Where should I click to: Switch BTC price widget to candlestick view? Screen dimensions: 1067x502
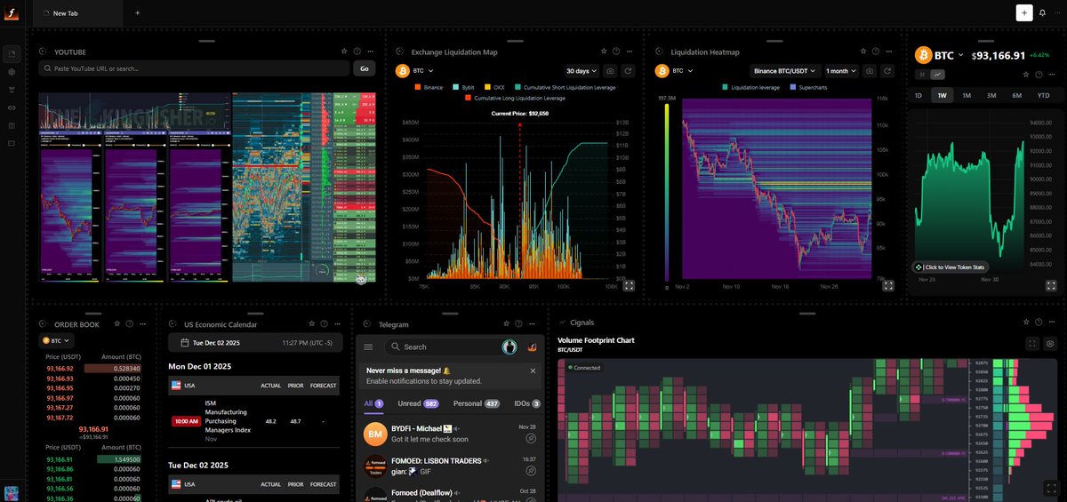click(x=920, y=76)
